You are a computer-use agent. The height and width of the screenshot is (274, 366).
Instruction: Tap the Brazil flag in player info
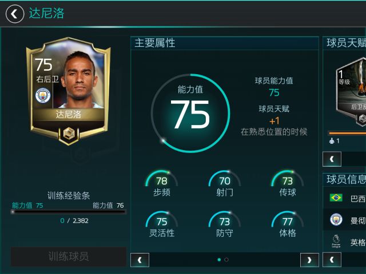336,198
